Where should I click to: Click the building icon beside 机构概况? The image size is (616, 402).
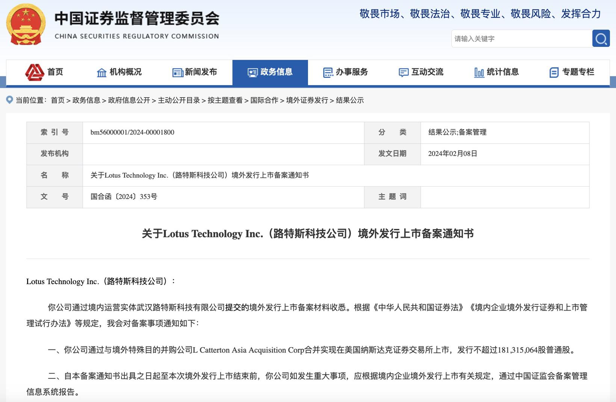[x=101, y=72]
